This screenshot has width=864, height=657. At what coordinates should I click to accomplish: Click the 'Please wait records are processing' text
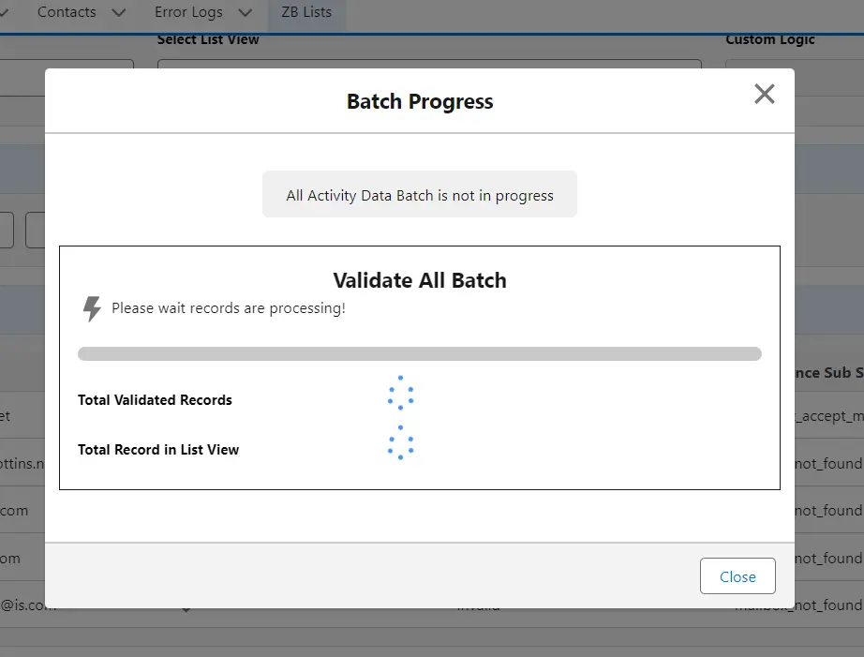pos(229,308)
